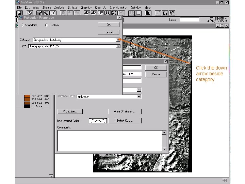The image size is (245, 184).
Task: Click Cancel in Projection Properties dialog
Action: point(109,32)
